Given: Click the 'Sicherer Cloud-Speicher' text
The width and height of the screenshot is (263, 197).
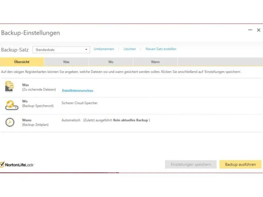Looking at the screenshot, I should coord(80,103).
